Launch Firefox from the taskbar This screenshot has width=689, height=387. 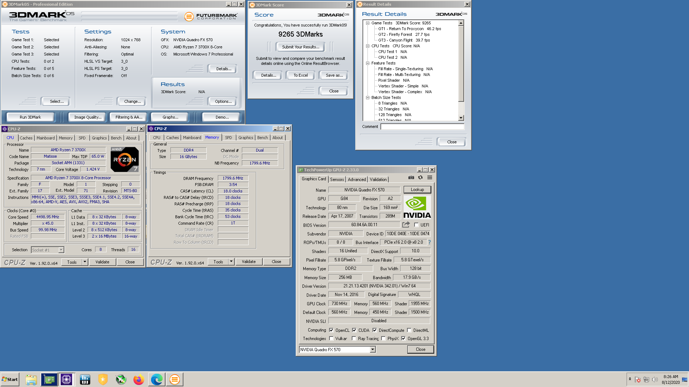pos(139,379)
